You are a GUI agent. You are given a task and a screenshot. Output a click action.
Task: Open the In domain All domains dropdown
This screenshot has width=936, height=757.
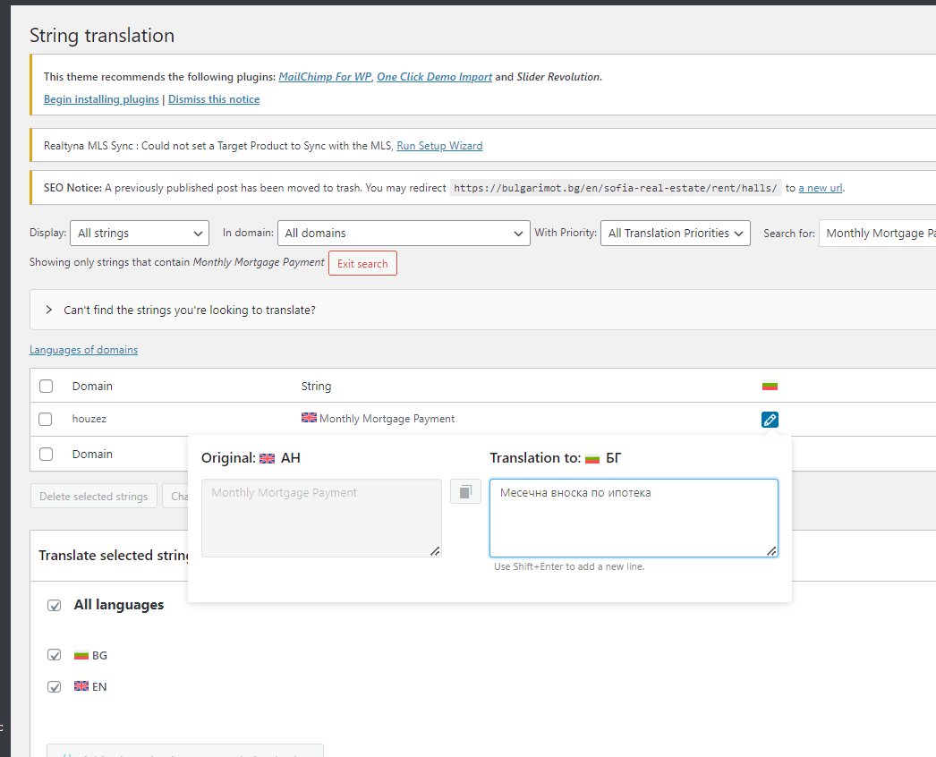(x=404, y=234)
